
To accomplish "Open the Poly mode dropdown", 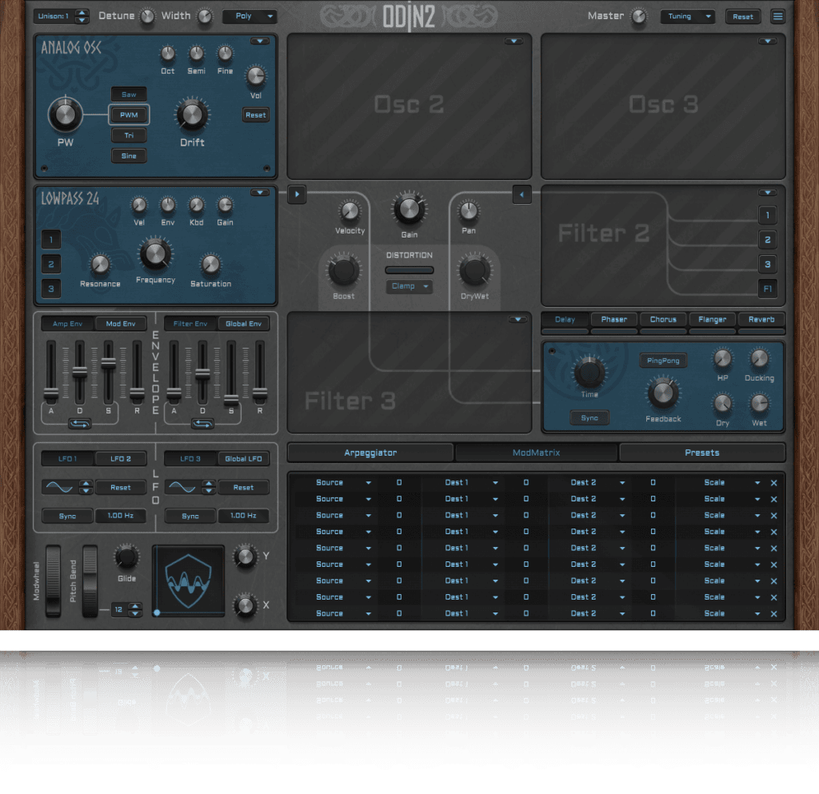I will tap(250, 16).
